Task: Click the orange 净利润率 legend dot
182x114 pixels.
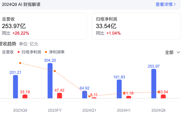Action: pos(46,52)
